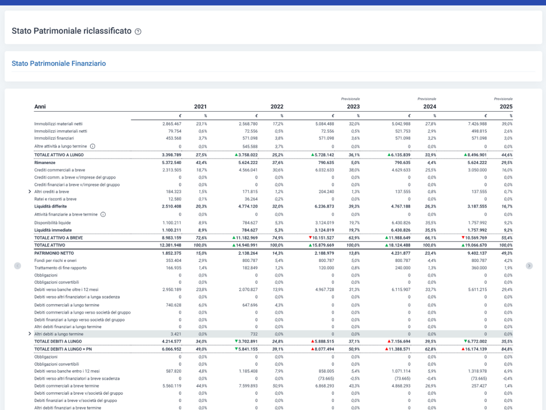Click the 2023 value 5.084.488

click(324, 123)
